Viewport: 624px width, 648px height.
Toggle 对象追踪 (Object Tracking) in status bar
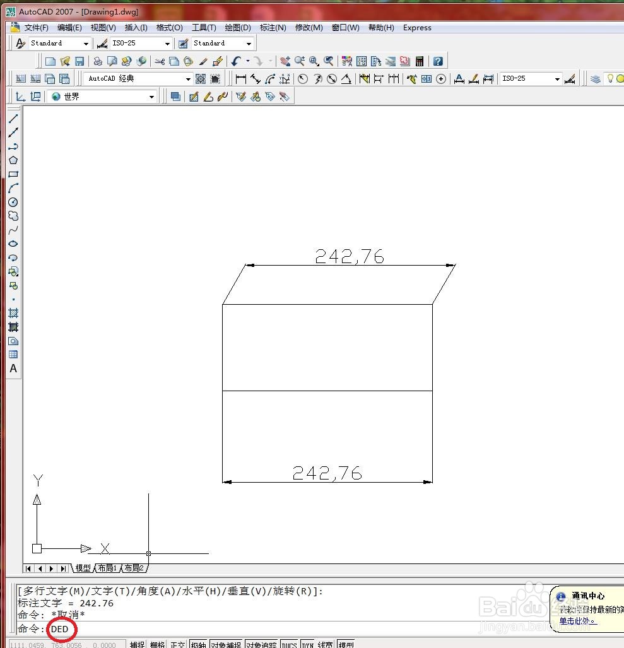[x=262, y=644]
